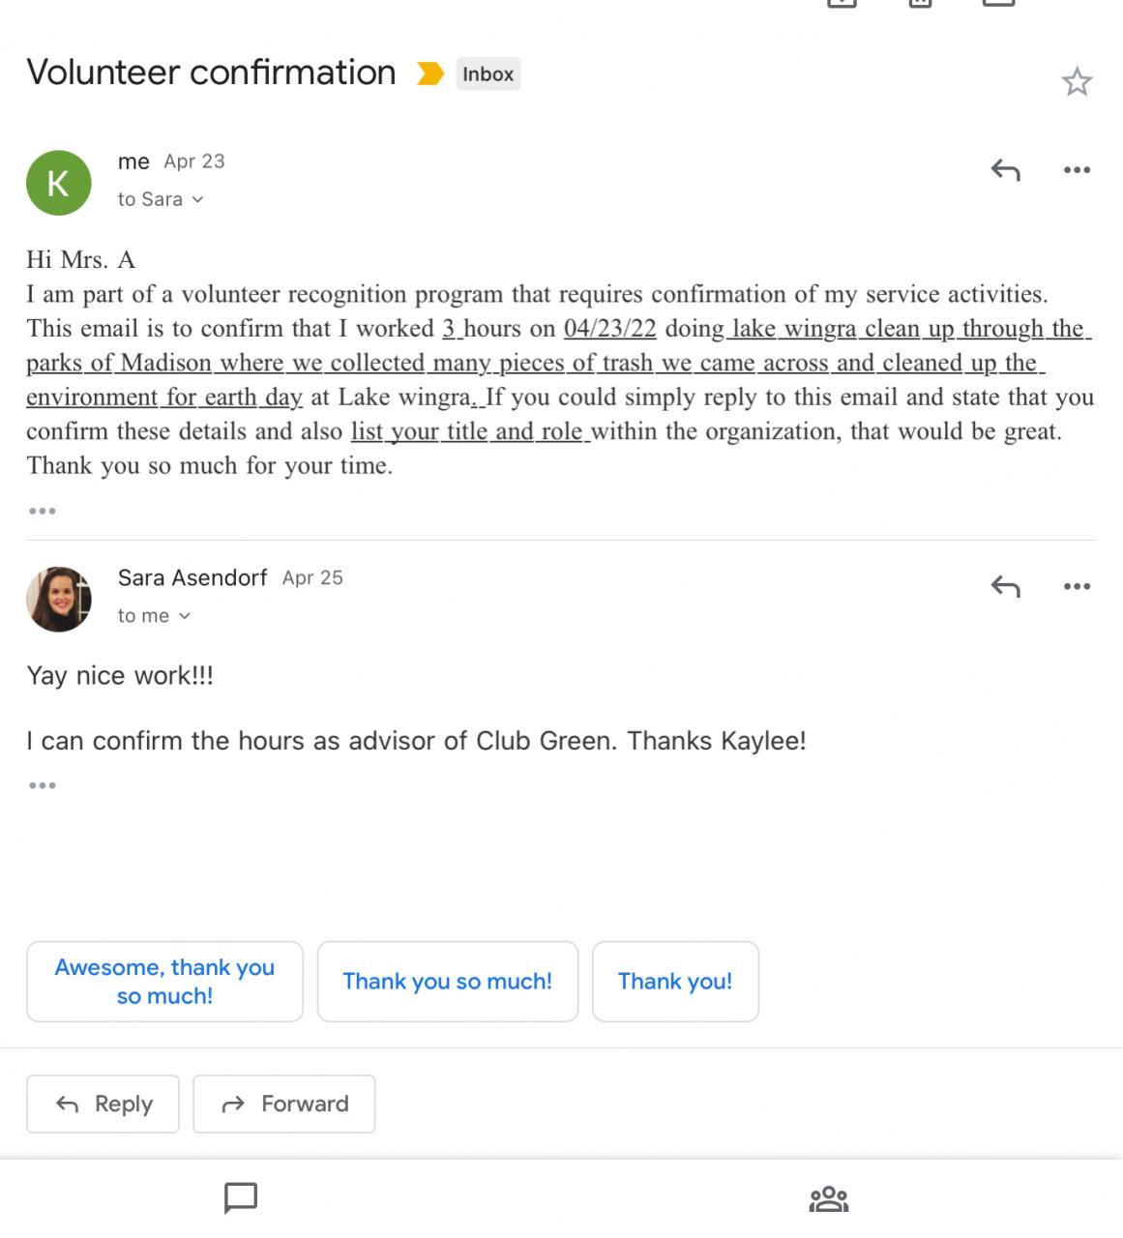The height and width of the screenshot is (1238, 1123).
Task: Open the Spaces people icon in bottom bar
Action: point(828,1199)
